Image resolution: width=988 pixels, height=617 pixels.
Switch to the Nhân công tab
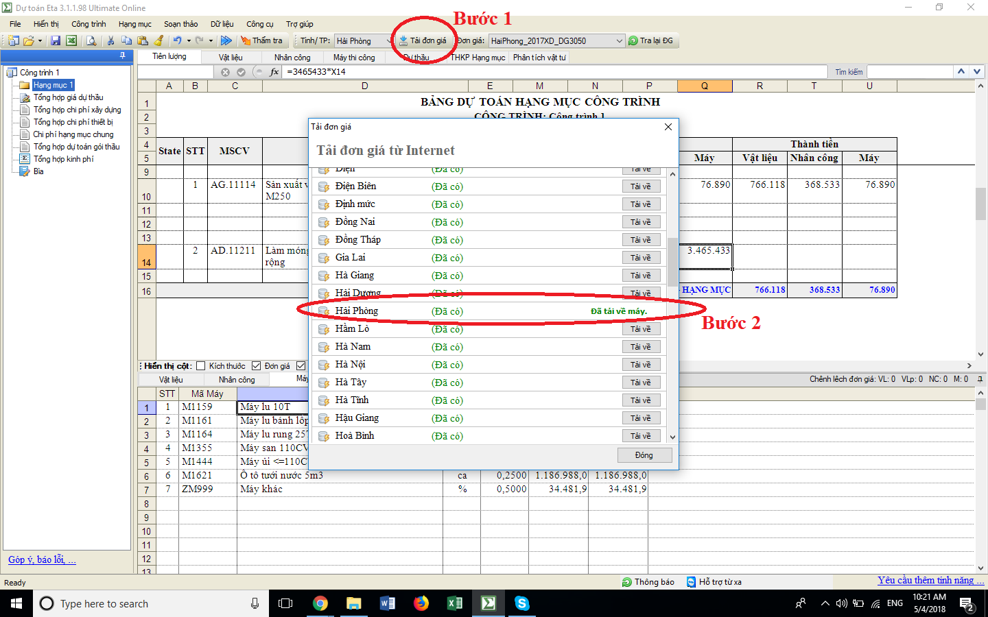[292, 58]
